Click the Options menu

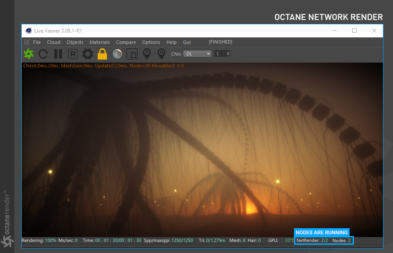[151, 42]
